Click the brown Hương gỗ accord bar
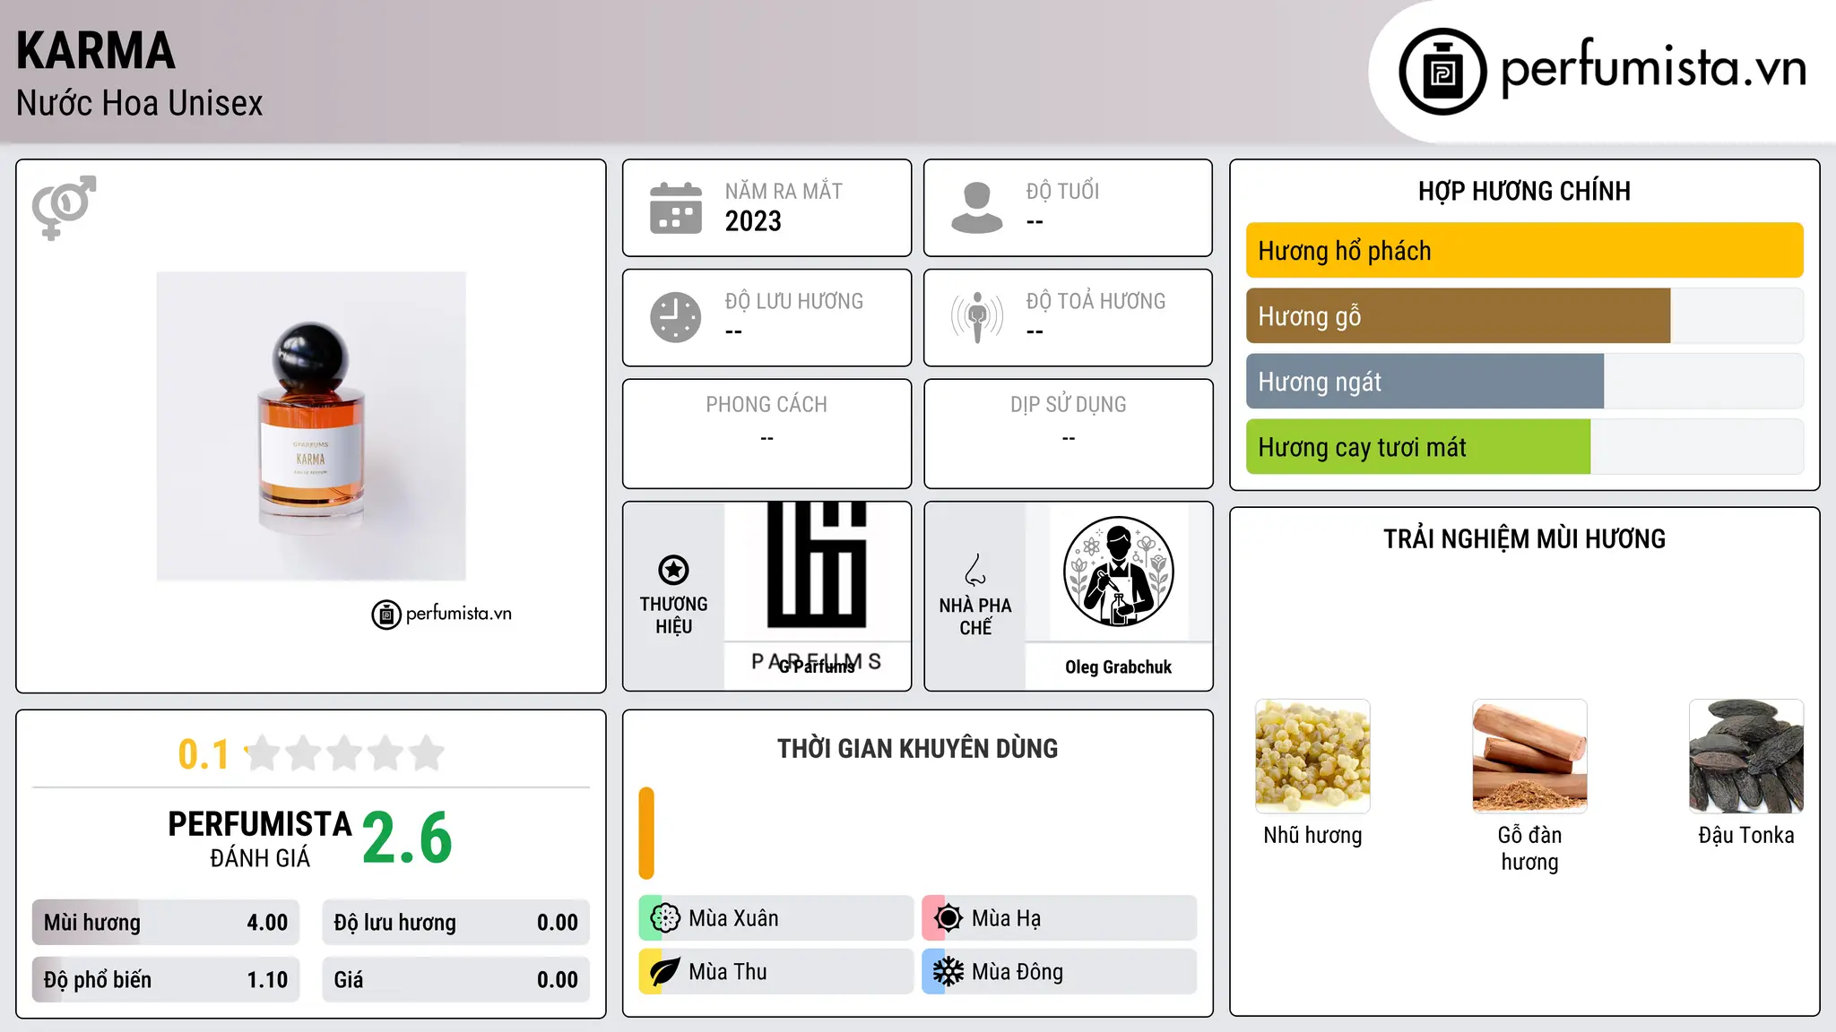Viewport: 1836px width, 1032px height. (x=1459, y=316)
